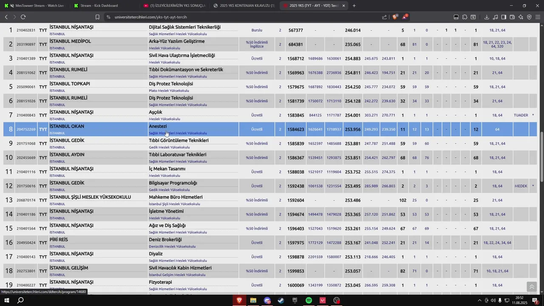Open the volume control in tray

point(493,300)
